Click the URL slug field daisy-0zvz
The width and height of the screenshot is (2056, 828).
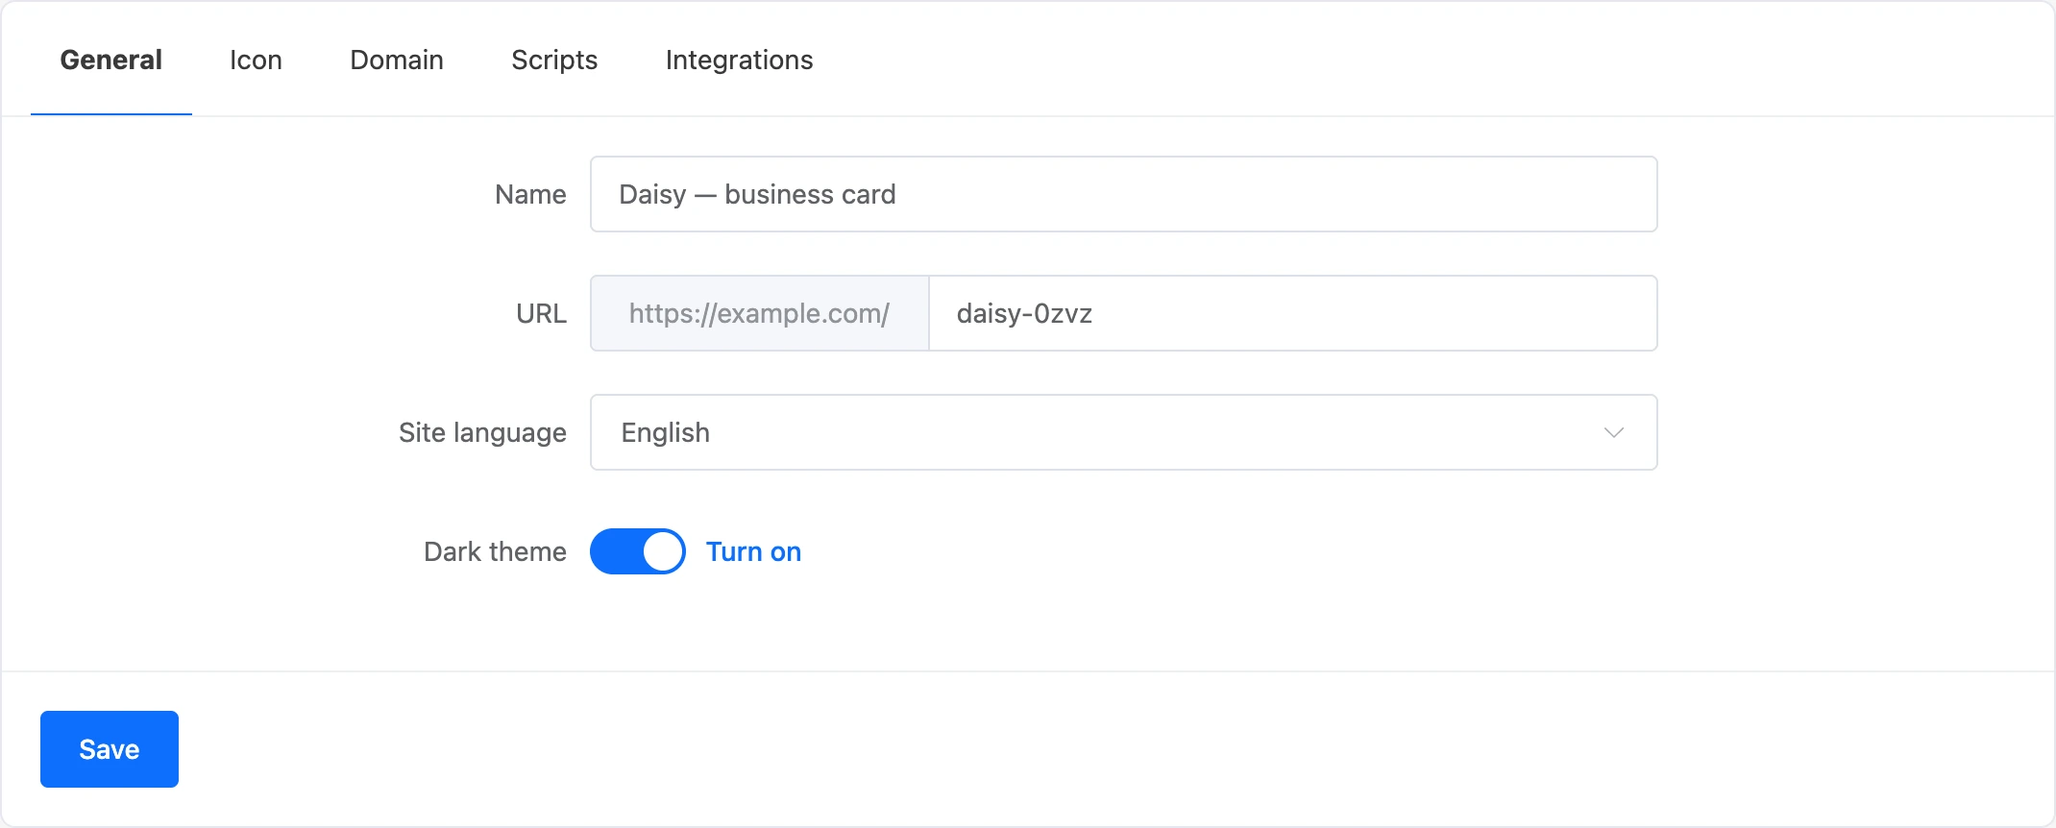point(1293,313)
